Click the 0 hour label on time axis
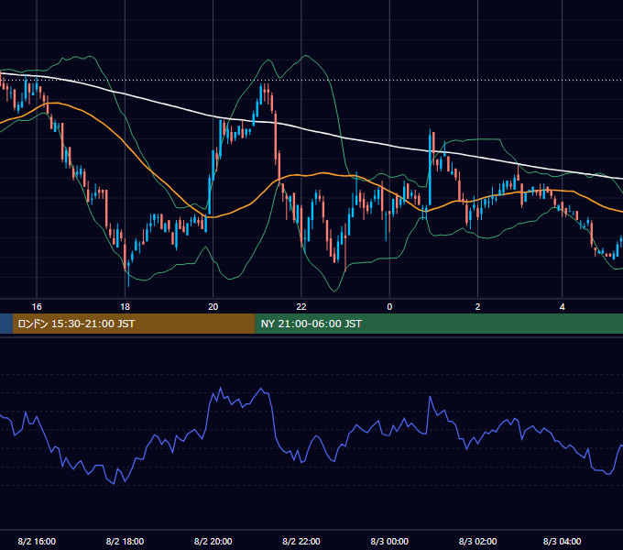Viewport: 623px width, 550px height. click(389, 306)
